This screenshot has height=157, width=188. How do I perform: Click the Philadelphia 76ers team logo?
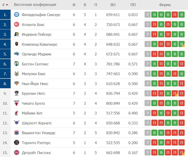click(x=17, y=15)
